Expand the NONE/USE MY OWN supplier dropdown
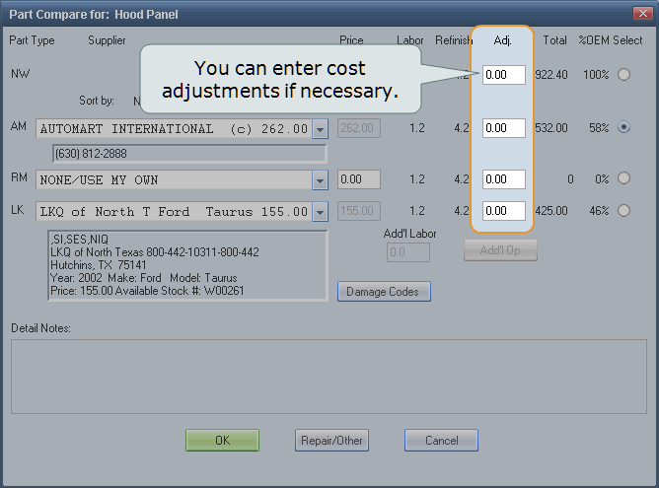 click(320, 179)
